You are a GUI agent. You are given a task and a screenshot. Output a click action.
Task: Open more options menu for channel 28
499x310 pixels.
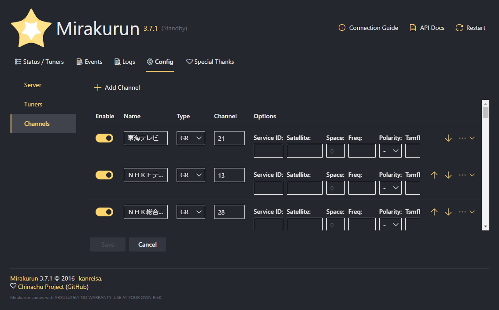point(467,212)
